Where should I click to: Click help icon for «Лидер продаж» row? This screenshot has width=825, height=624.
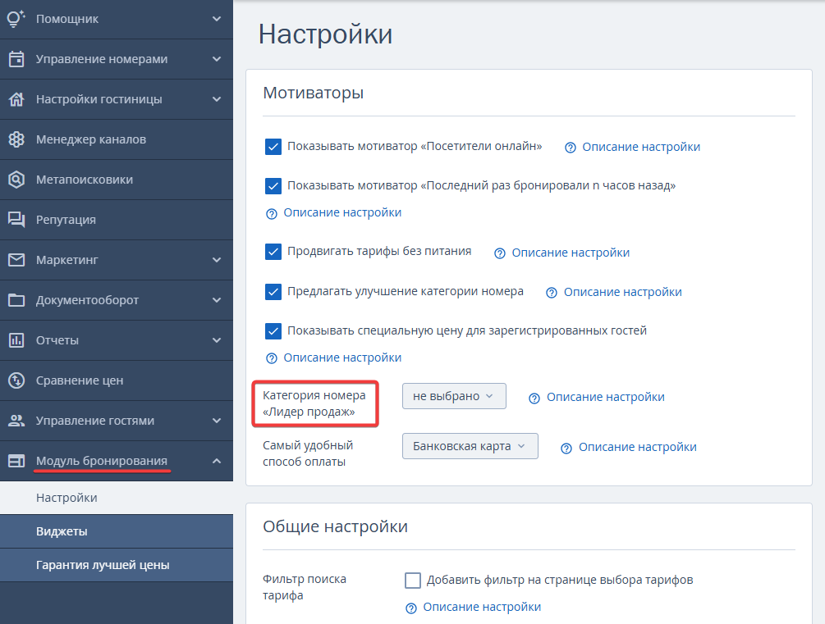click(534, 398)
